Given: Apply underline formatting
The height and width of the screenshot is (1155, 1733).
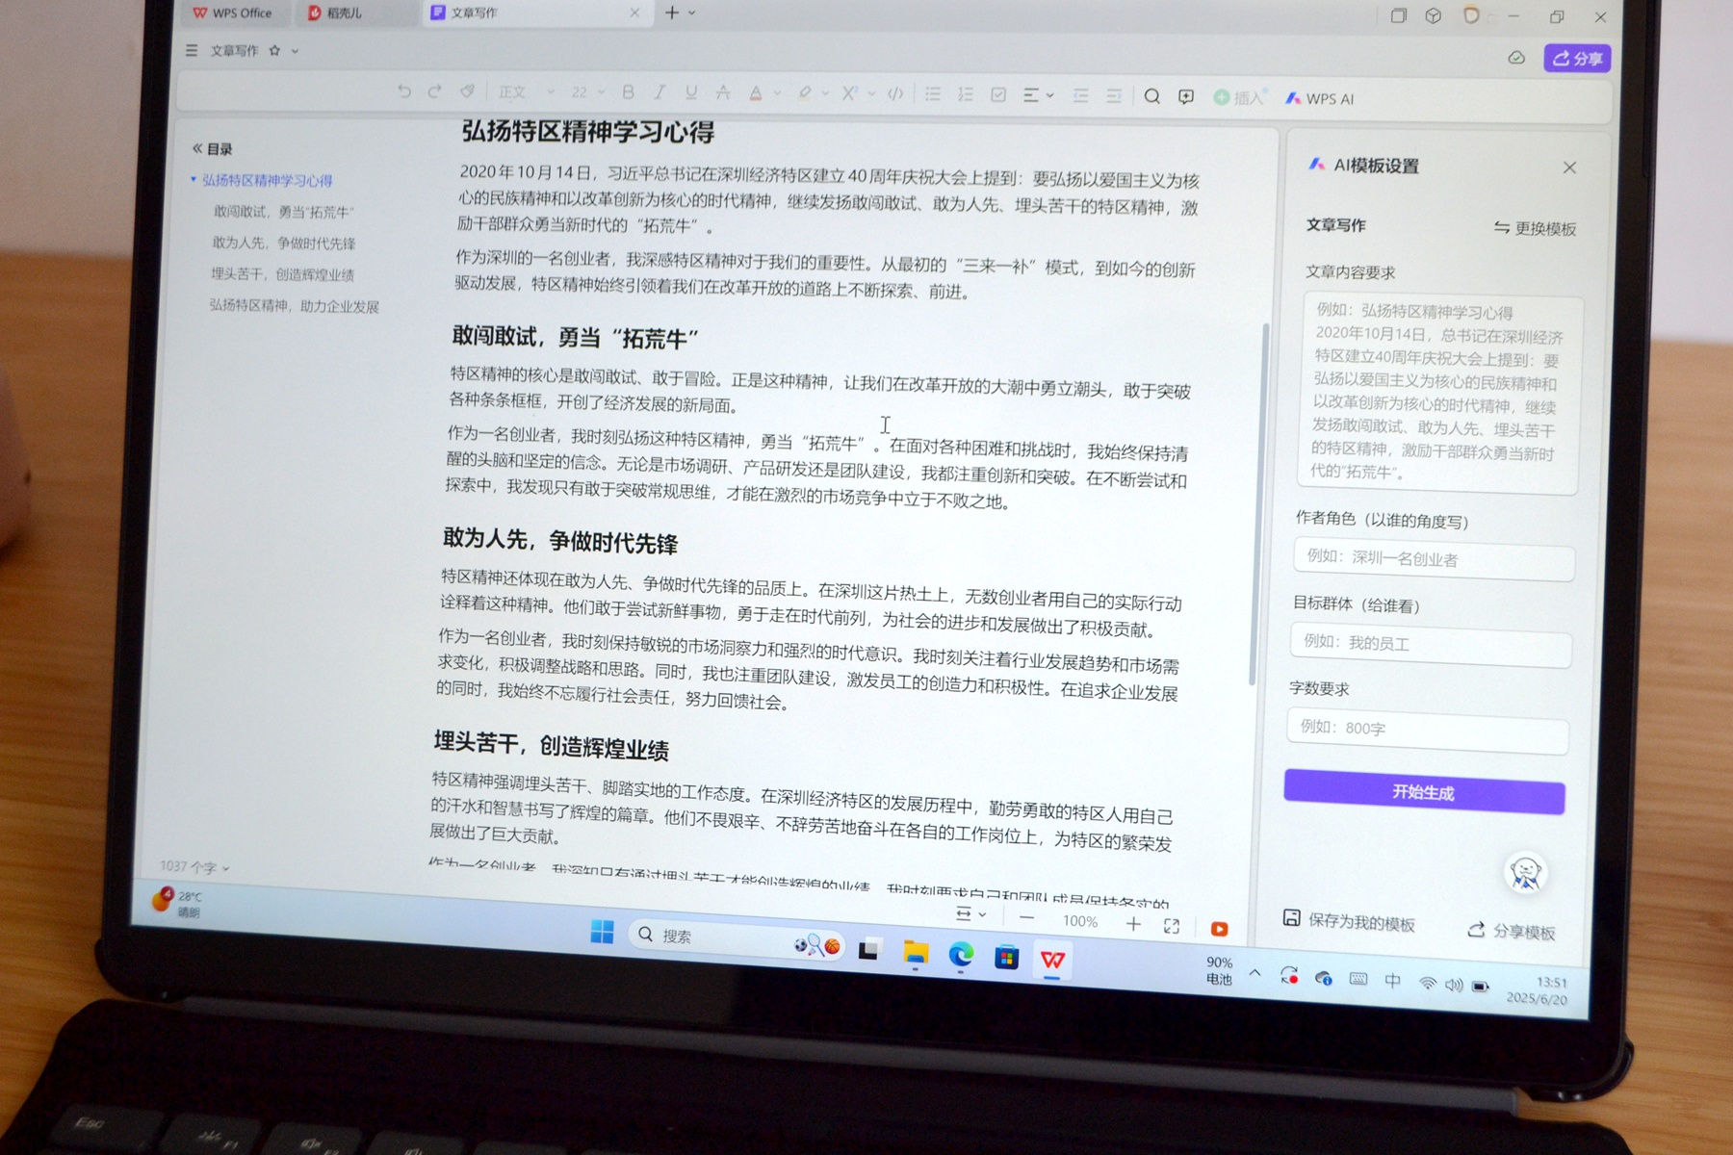Looking at the screenshot, I should point(691,92).
